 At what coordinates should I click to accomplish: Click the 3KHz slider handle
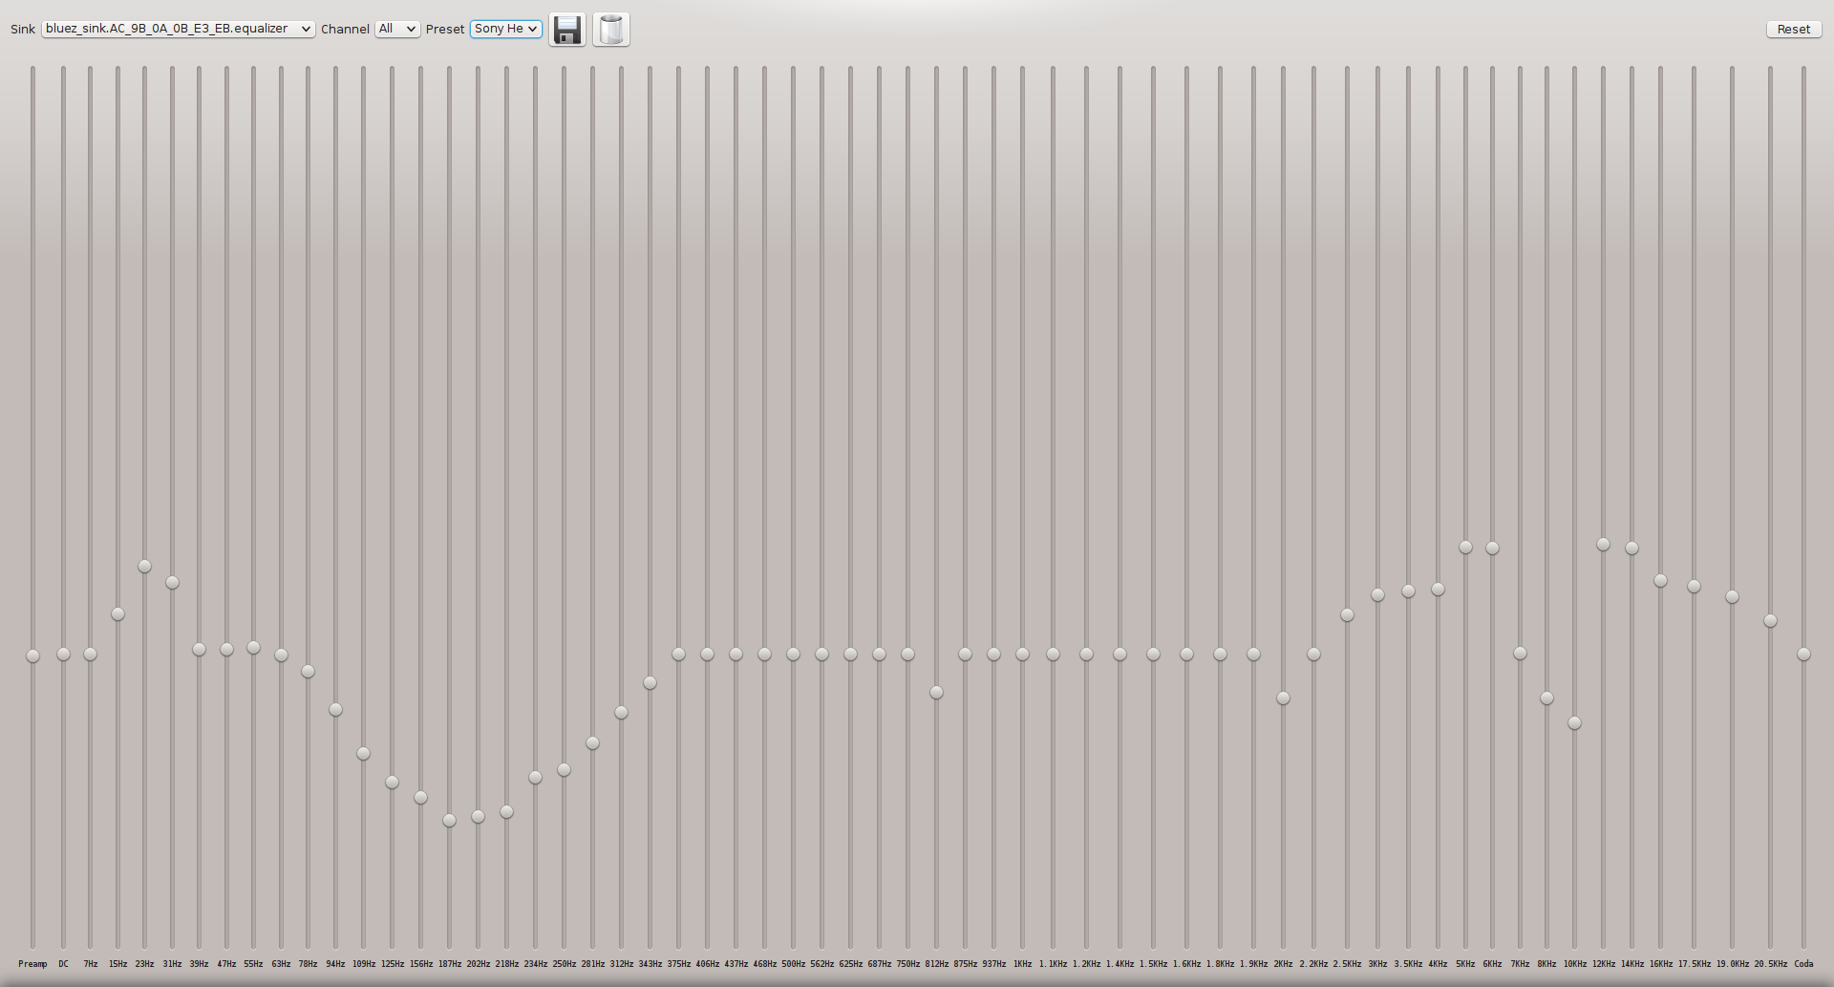click(1377, 594)
